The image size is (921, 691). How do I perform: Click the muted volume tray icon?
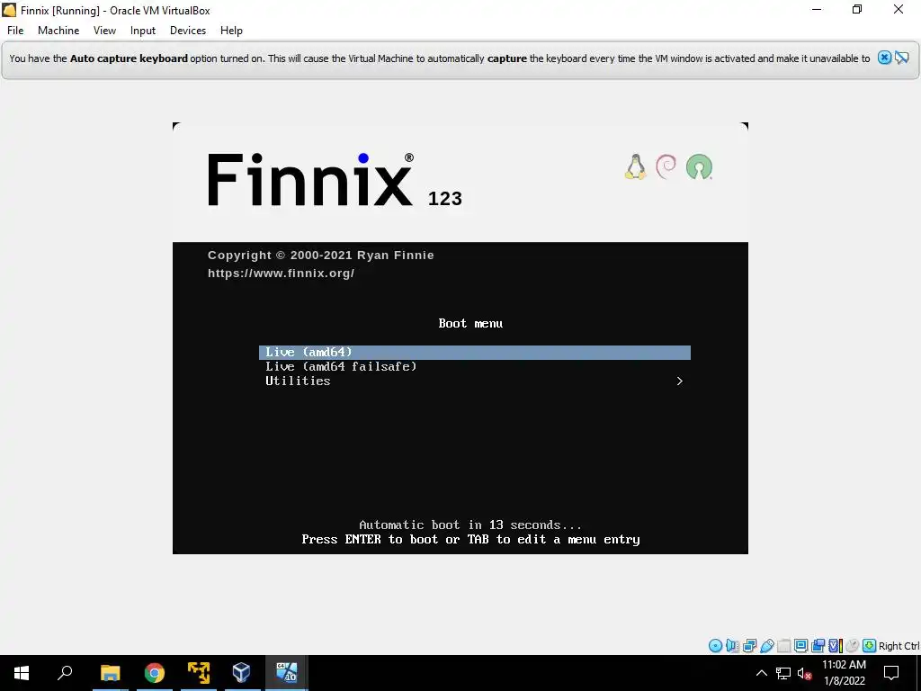click(804, 673)
